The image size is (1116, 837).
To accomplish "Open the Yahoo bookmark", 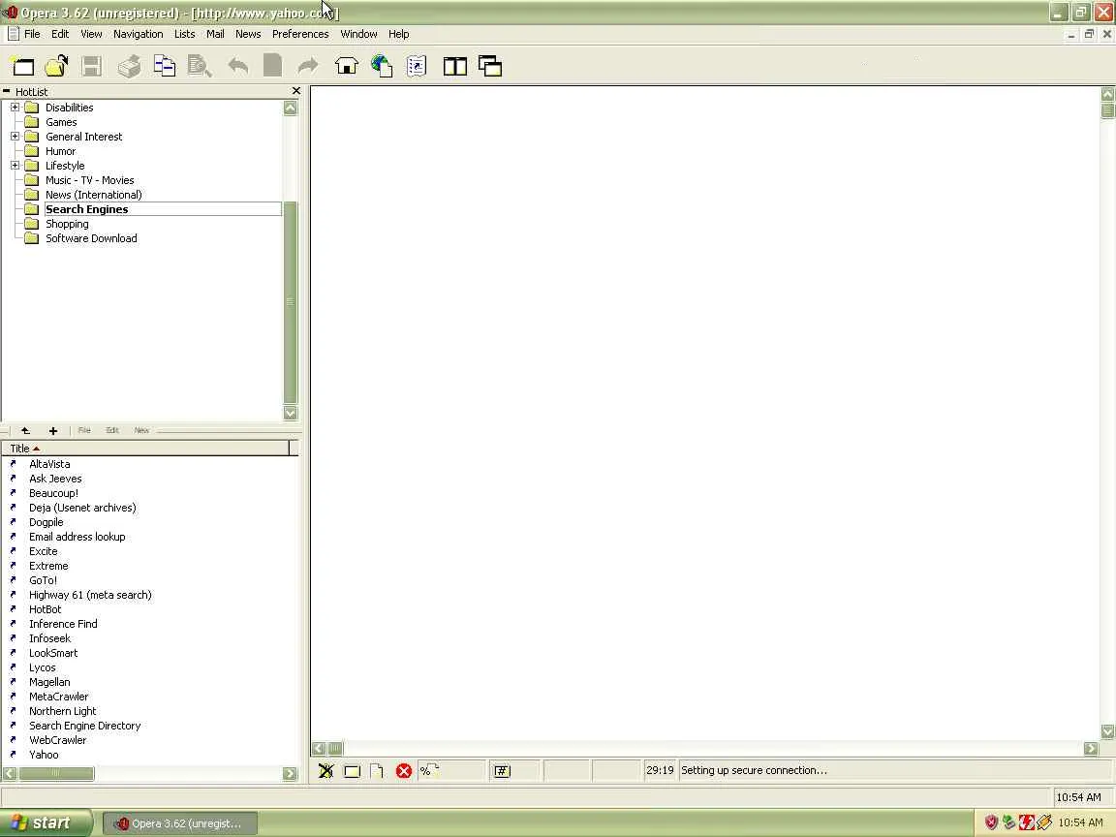I will tap(44, 755).
